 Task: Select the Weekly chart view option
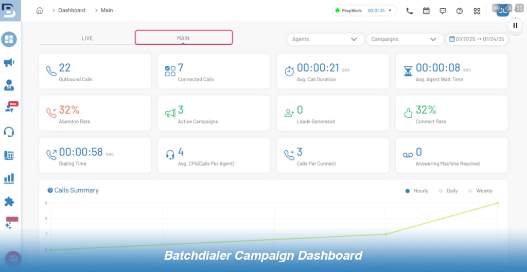point(480,191)
